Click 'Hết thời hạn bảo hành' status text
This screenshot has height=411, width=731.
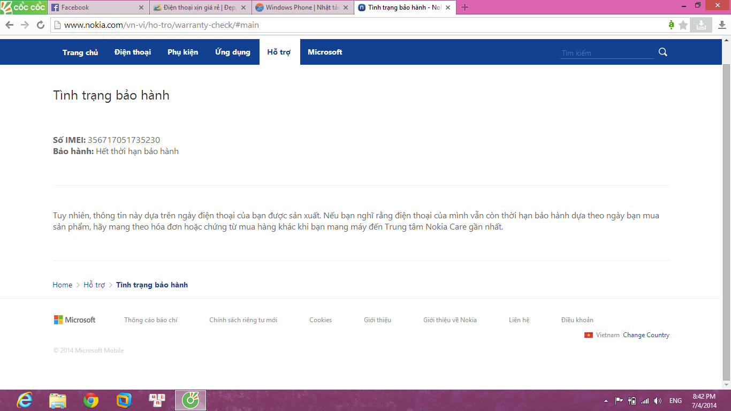[137, 151]
